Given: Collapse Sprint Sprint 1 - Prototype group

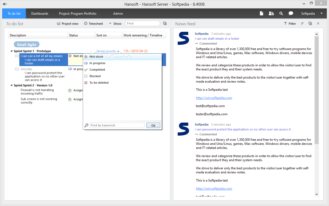Looking at the screenshot, I should pyautogui.click(x=11, y=51).
